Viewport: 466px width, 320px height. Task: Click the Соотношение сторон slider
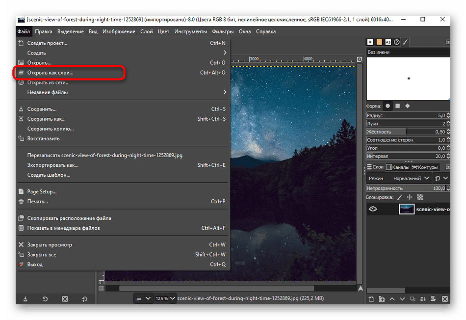pyautogui.click(x=406, y=140)
